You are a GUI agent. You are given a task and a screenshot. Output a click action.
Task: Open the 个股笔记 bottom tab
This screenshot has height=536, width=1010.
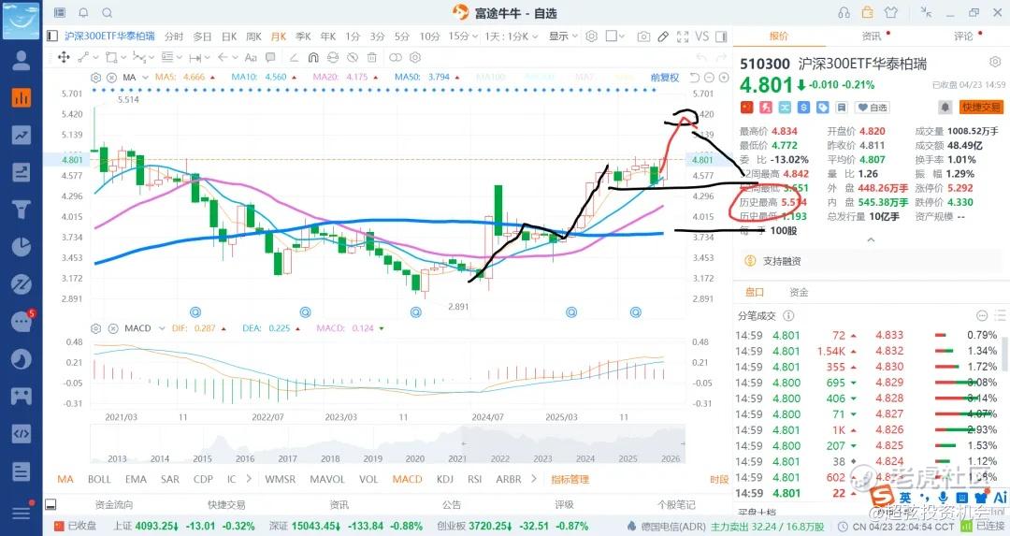[x=676, y=504]
